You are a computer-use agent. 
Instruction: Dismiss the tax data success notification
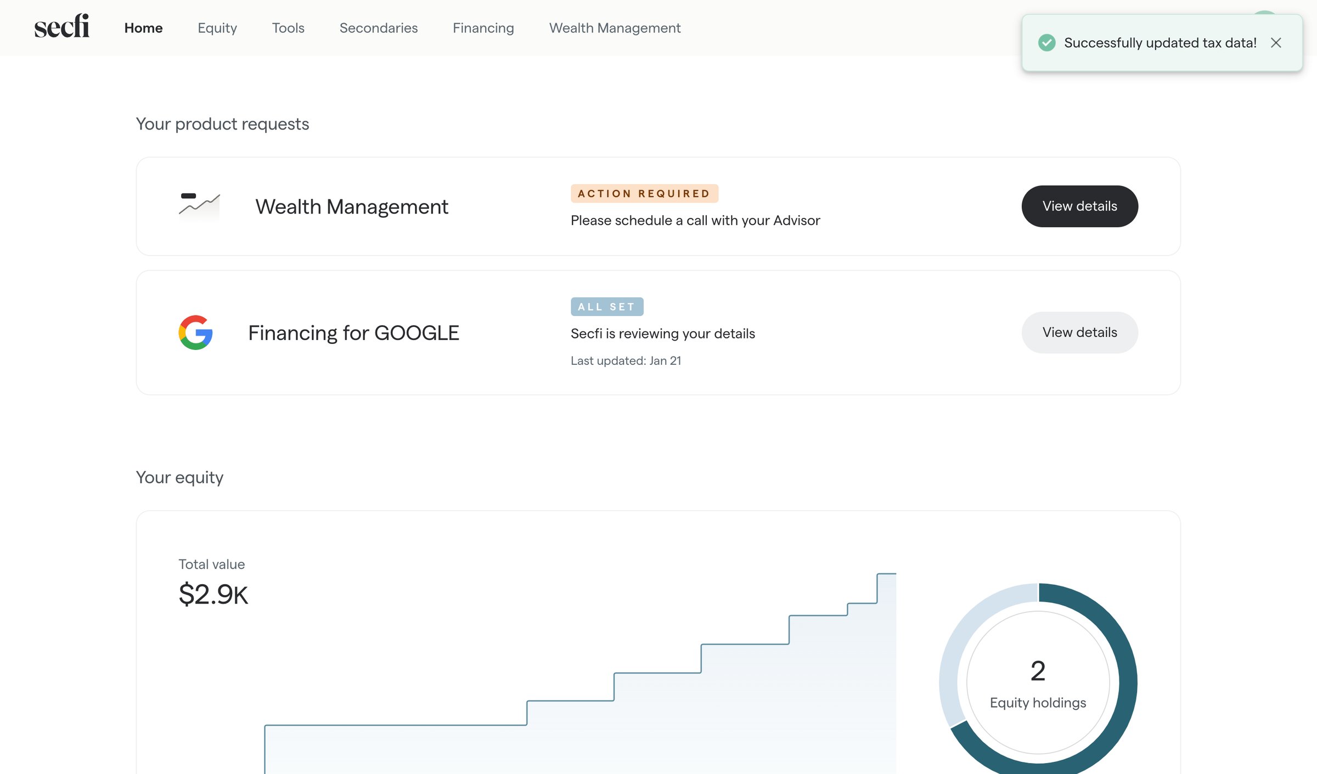tap(1276, 43)
